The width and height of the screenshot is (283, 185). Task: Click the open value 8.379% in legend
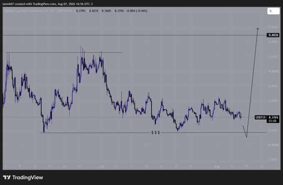(81, 11)
